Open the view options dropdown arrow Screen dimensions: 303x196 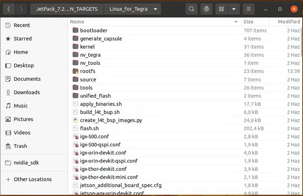pyautogui.click(x=234, y=9)
